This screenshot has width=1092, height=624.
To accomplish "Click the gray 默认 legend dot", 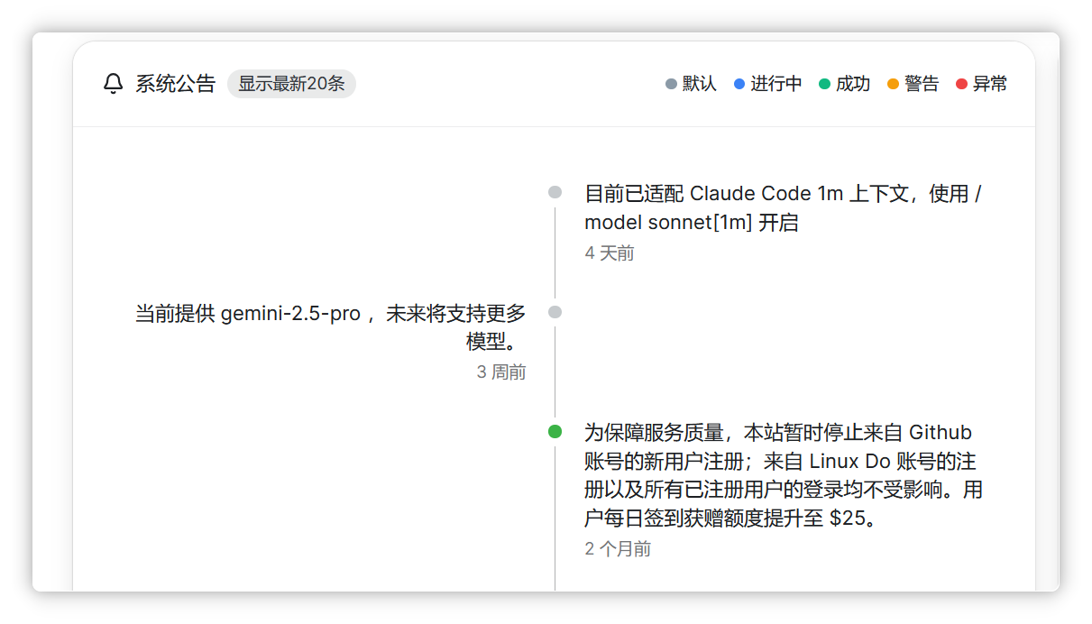I will pos(671,84).
